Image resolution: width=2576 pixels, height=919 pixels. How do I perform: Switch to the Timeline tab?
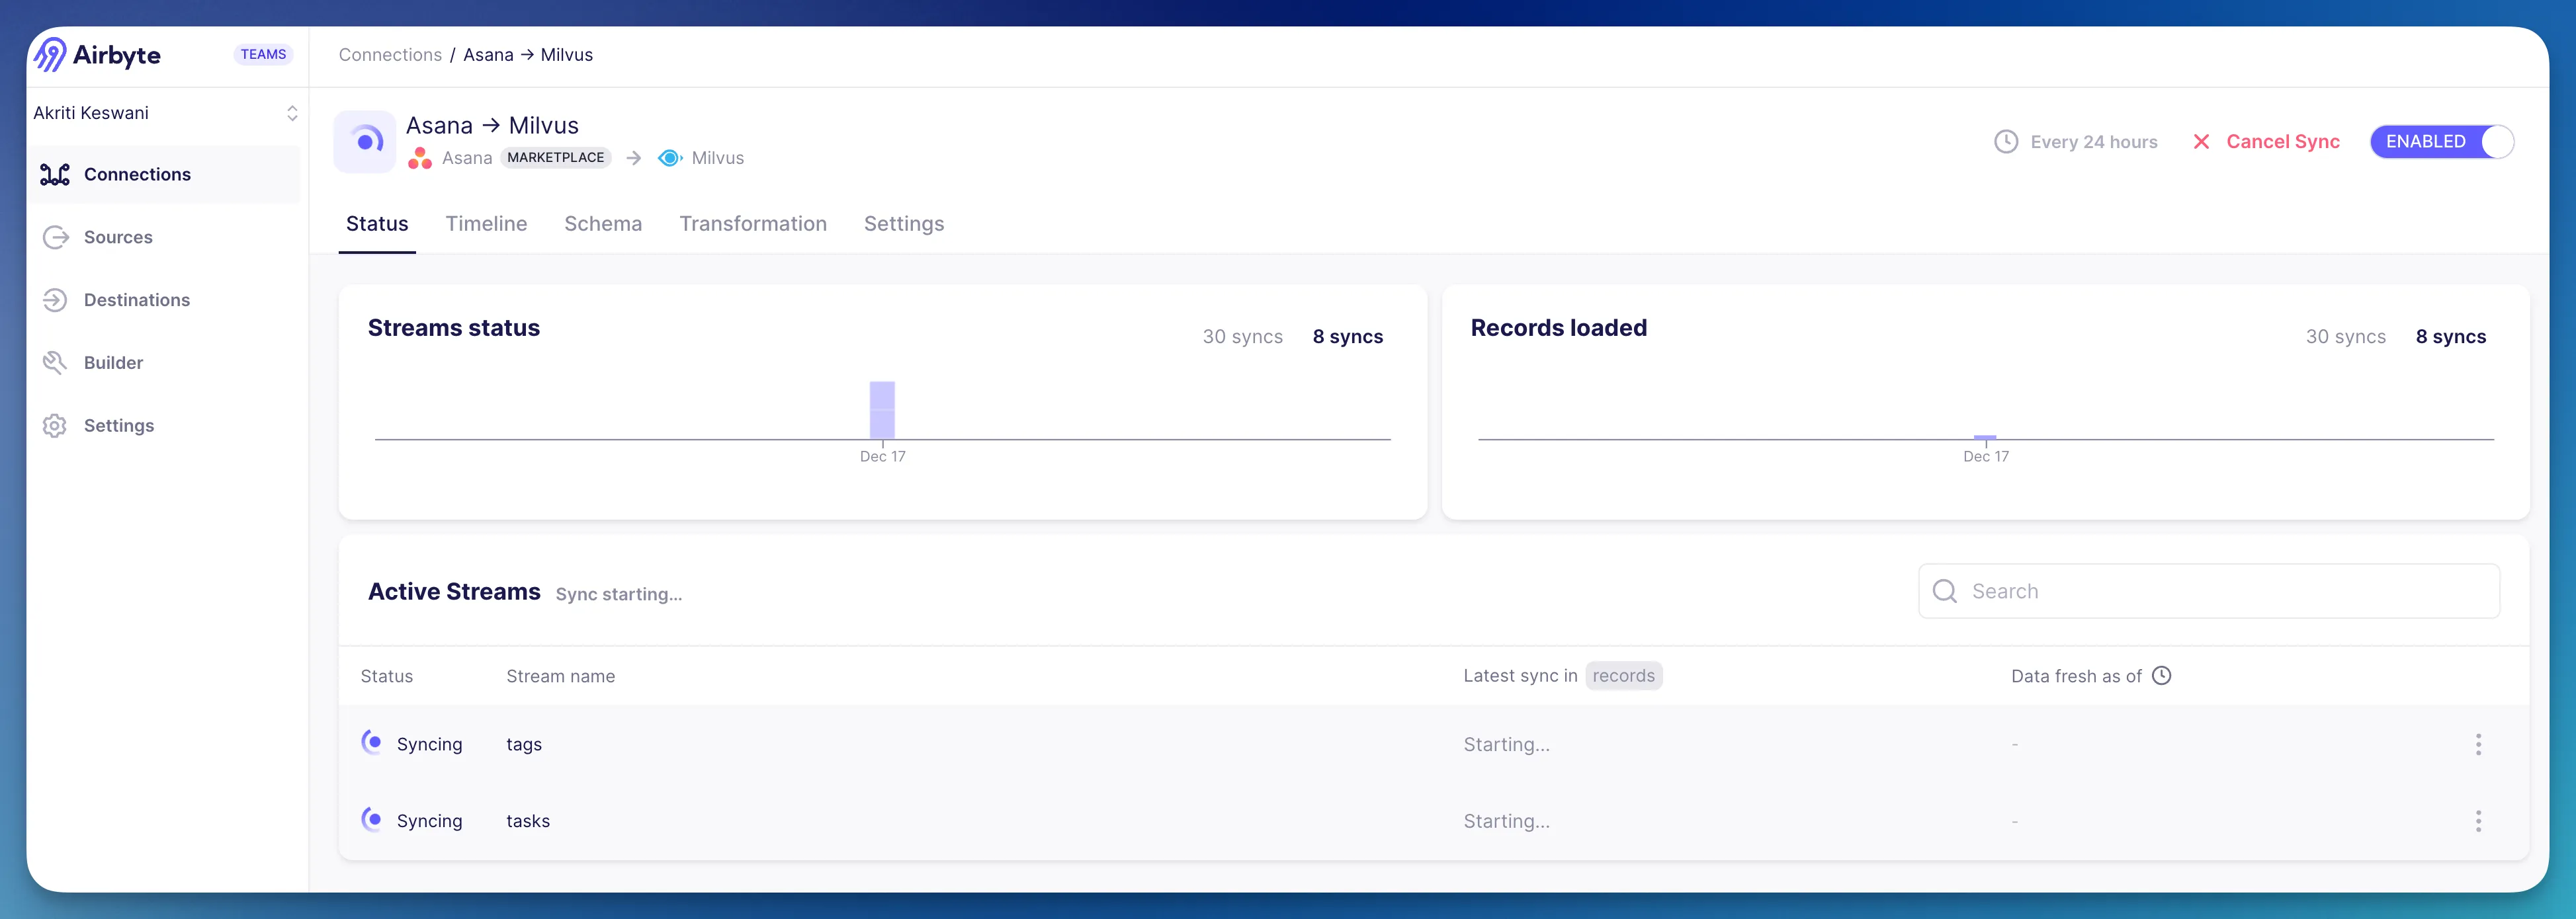(486, 223)
